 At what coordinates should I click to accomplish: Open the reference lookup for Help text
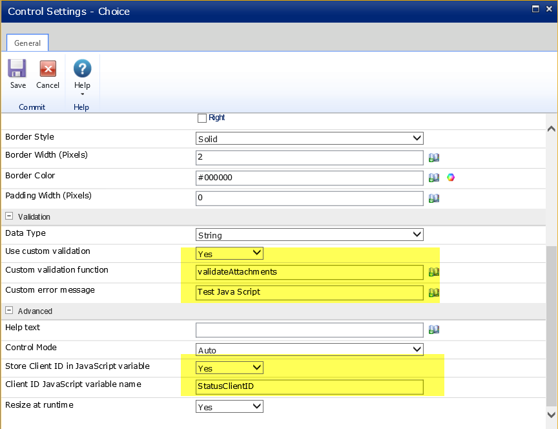point(433,330)
